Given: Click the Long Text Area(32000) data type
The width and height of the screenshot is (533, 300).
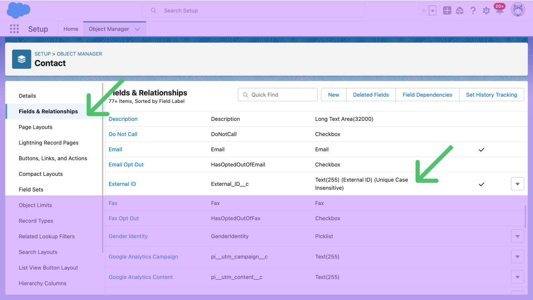Looking at the screenshot, I should 344,119.
